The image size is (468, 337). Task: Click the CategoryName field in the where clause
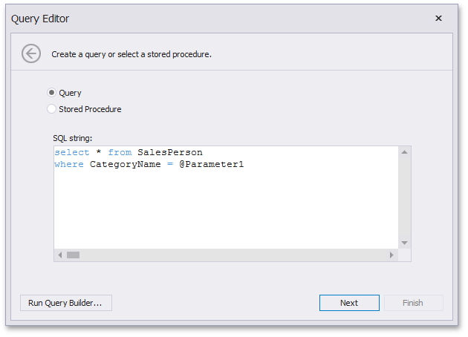[125, 164]
